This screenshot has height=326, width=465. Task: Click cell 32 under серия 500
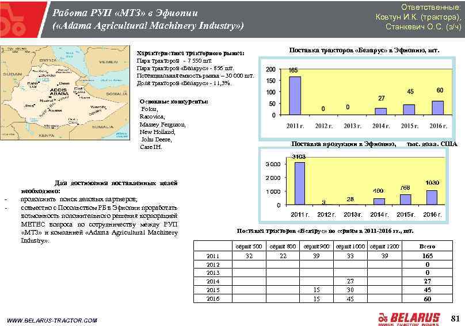(249, 256)
